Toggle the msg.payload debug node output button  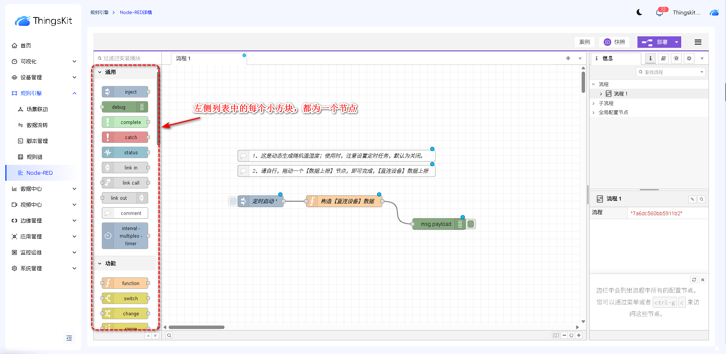coord(471,224)
